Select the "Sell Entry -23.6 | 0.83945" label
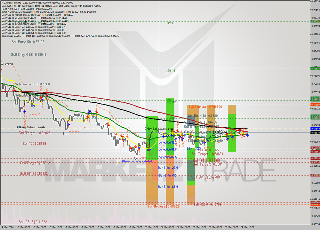This screenshot has height=230, width=320. click(x=28, y=54)
